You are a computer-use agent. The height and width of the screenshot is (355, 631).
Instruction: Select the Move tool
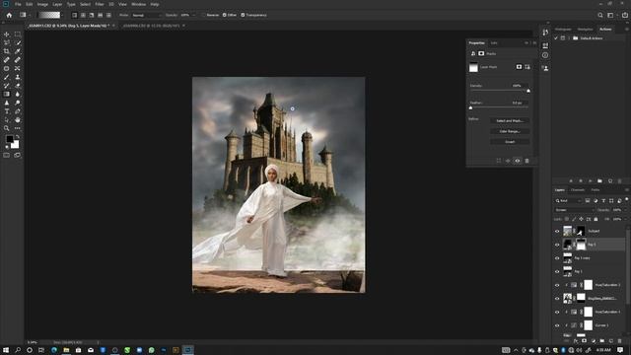(x=7, y=35)
